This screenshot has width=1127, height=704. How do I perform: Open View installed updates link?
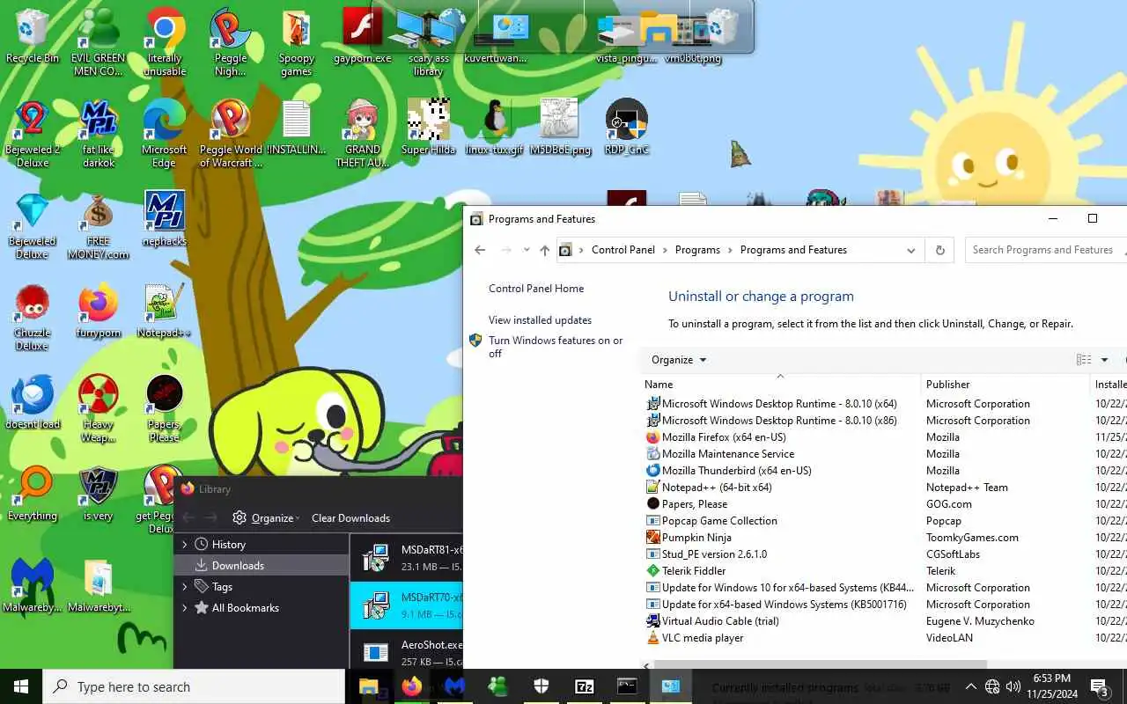coord(540,320)
